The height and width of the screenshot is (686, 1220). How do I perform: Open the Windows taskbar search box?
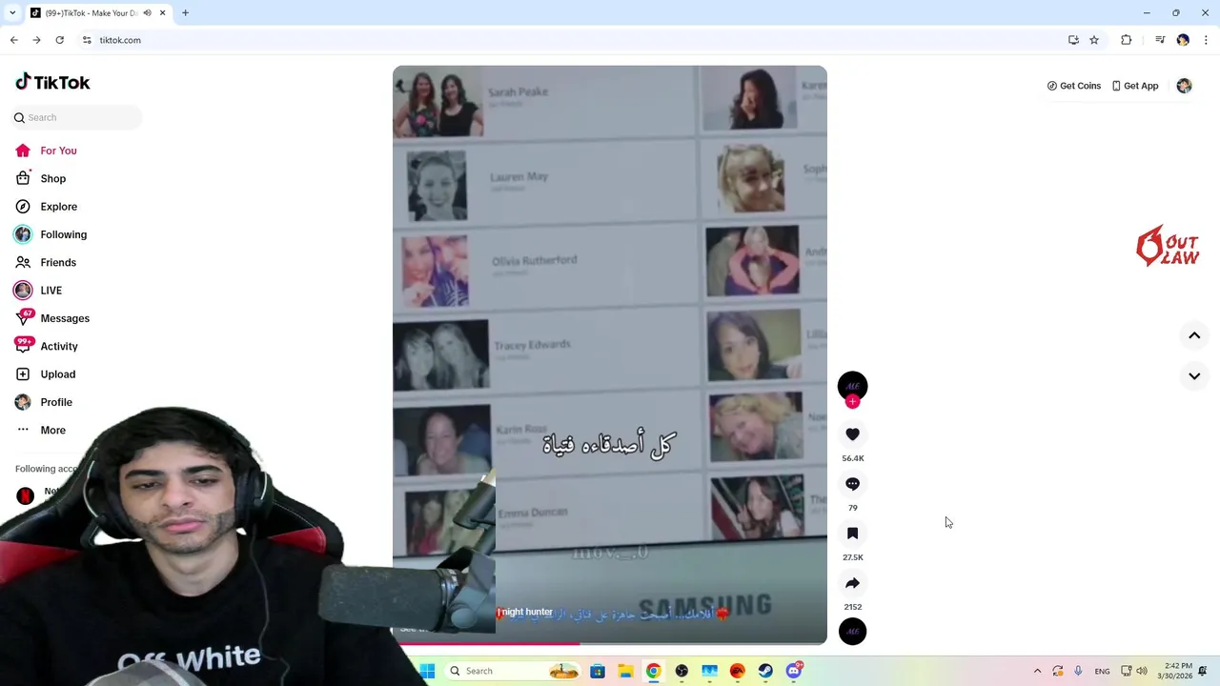512,671
